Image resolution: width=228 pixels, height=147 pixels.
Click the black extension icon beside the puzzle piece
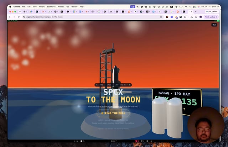[181, 17]
